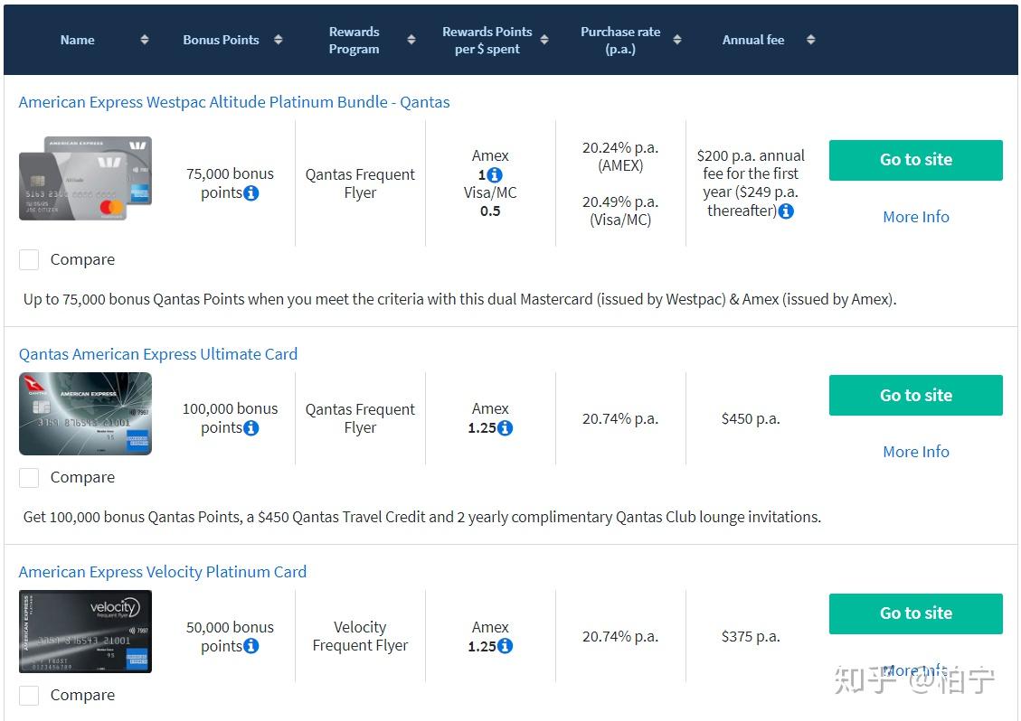Go to site for Qantas Ultimate Card

[x=915, y=395]
